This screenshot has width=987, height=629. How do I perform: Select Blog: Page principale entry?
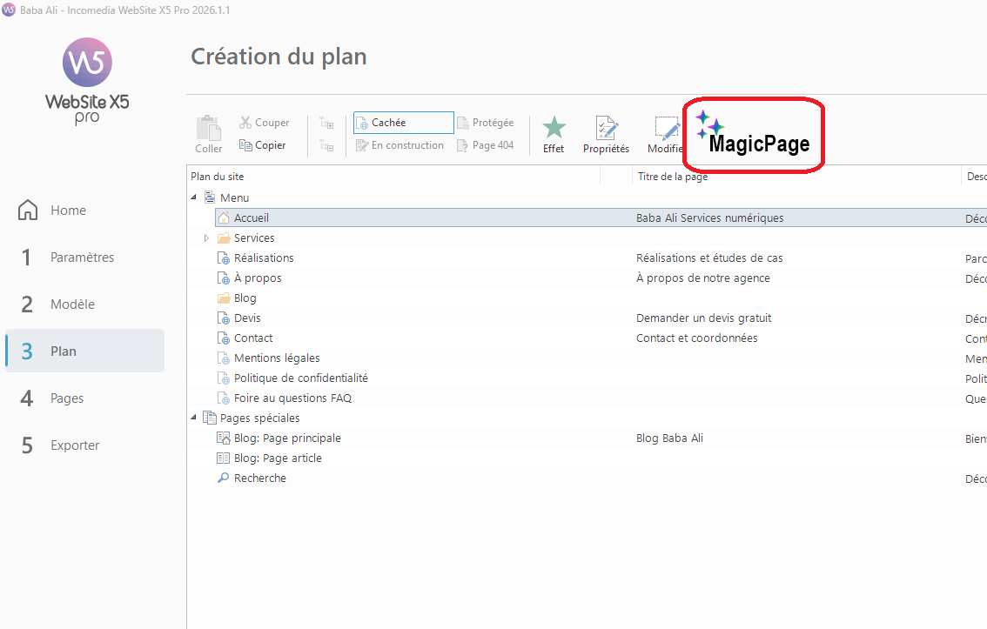tap(287, 438)
